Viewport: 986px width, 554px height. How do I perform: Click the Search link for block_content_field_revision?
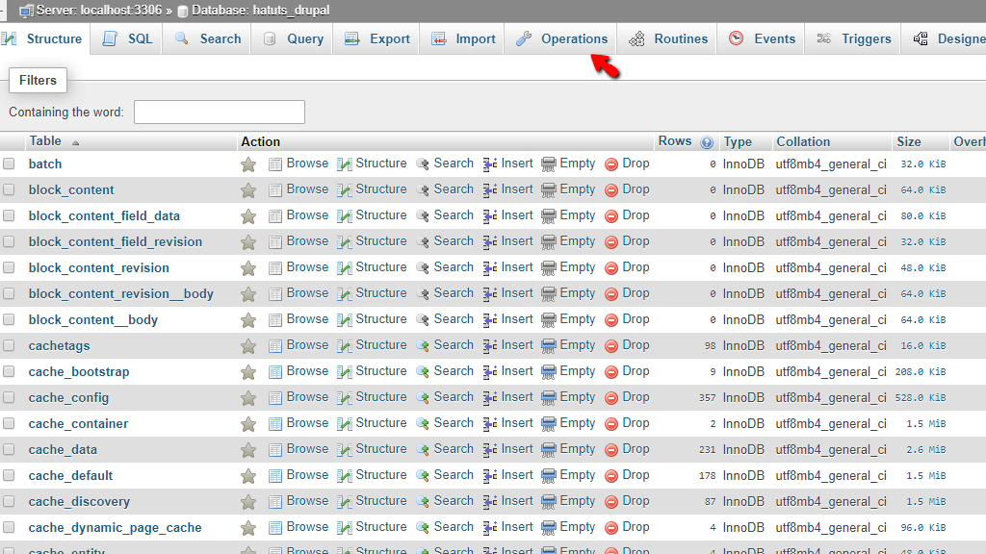click(x=454, y=241)
